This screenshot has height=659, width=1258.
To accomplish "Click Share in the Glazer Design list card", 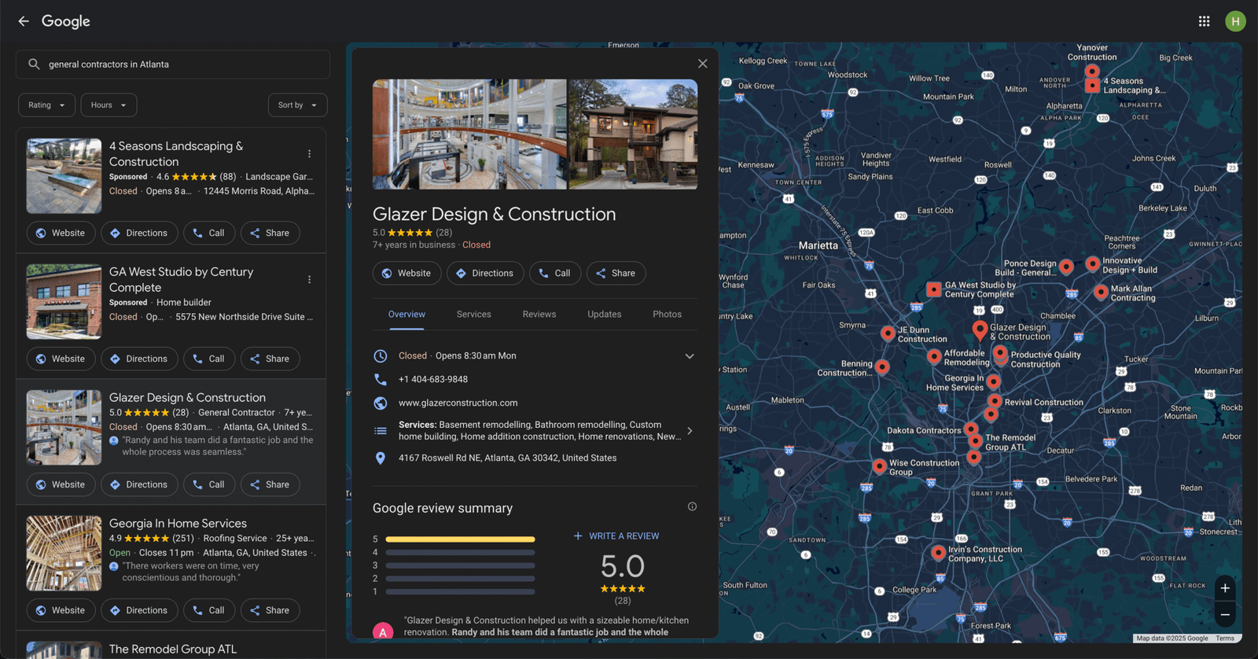I will tap(270, 484).
